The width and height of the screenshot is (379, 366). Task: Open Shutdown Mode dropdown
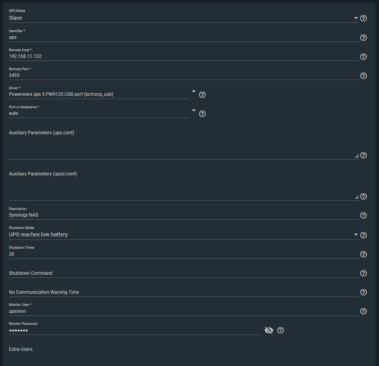(x=184, y=234)
